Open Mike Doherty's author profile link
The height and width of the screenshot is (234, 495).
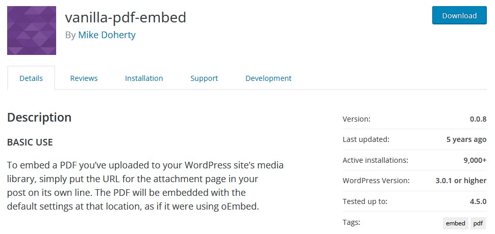pos(107,35)
